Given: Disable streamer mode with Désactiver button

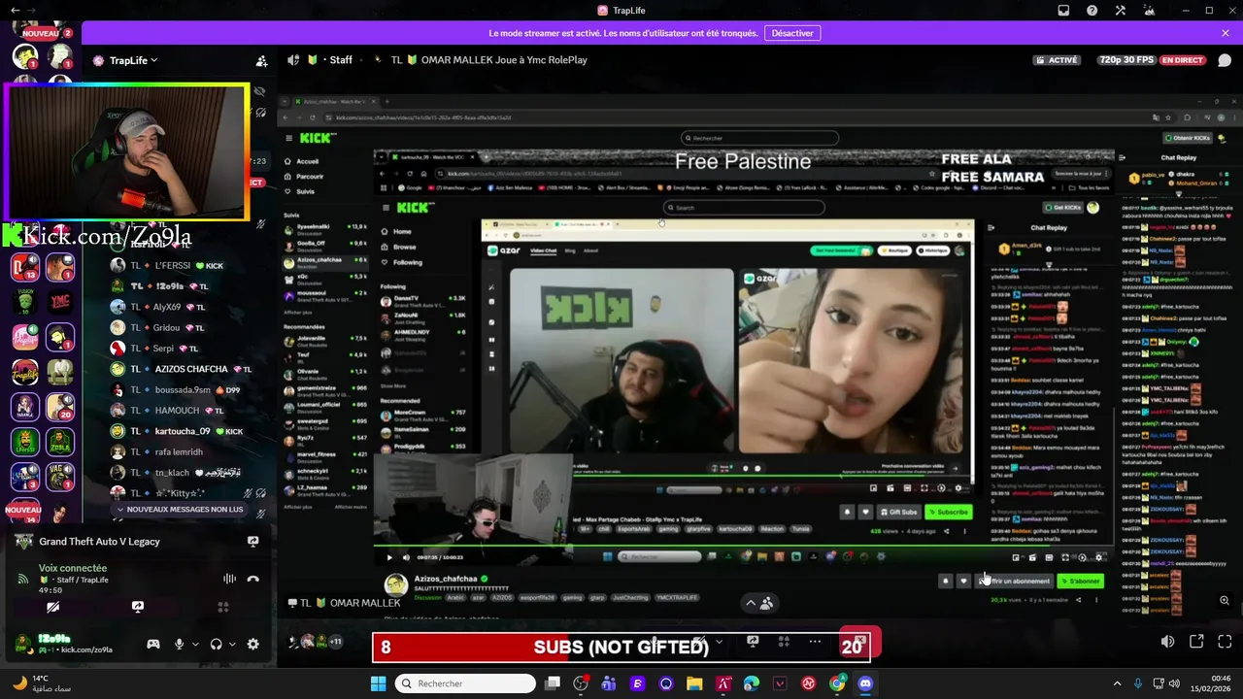Looking at the screenshot, I should click(792, 33).
